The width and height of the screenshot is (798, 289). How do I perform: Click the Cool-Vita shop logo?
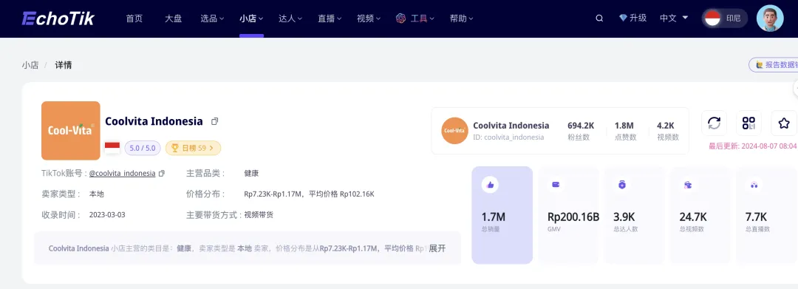click(x=71, y=131)
